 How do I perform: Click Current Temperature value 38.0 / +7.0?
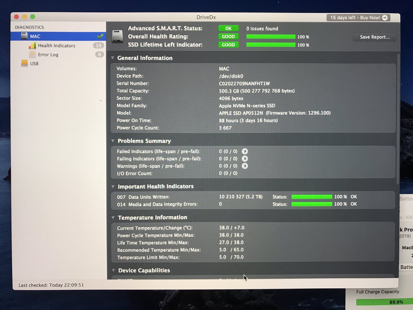click(232, 228)
